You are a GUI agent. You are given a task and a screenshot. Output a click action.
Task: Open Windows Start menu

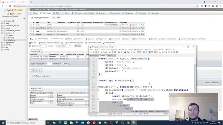[x=3, y=123]
